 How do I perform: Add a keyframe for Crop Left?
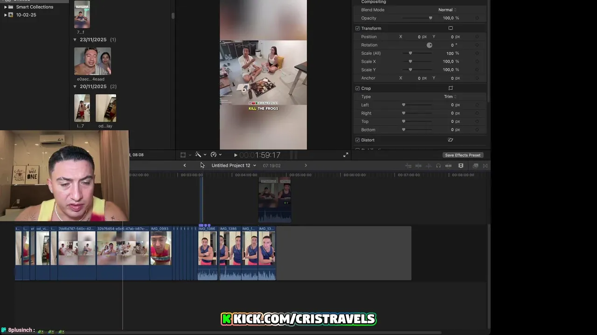pyautogui.click(x=477, y=105)
